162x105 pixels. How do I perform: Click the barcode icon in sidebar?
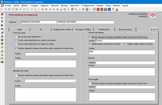click(x=2, y=62)
